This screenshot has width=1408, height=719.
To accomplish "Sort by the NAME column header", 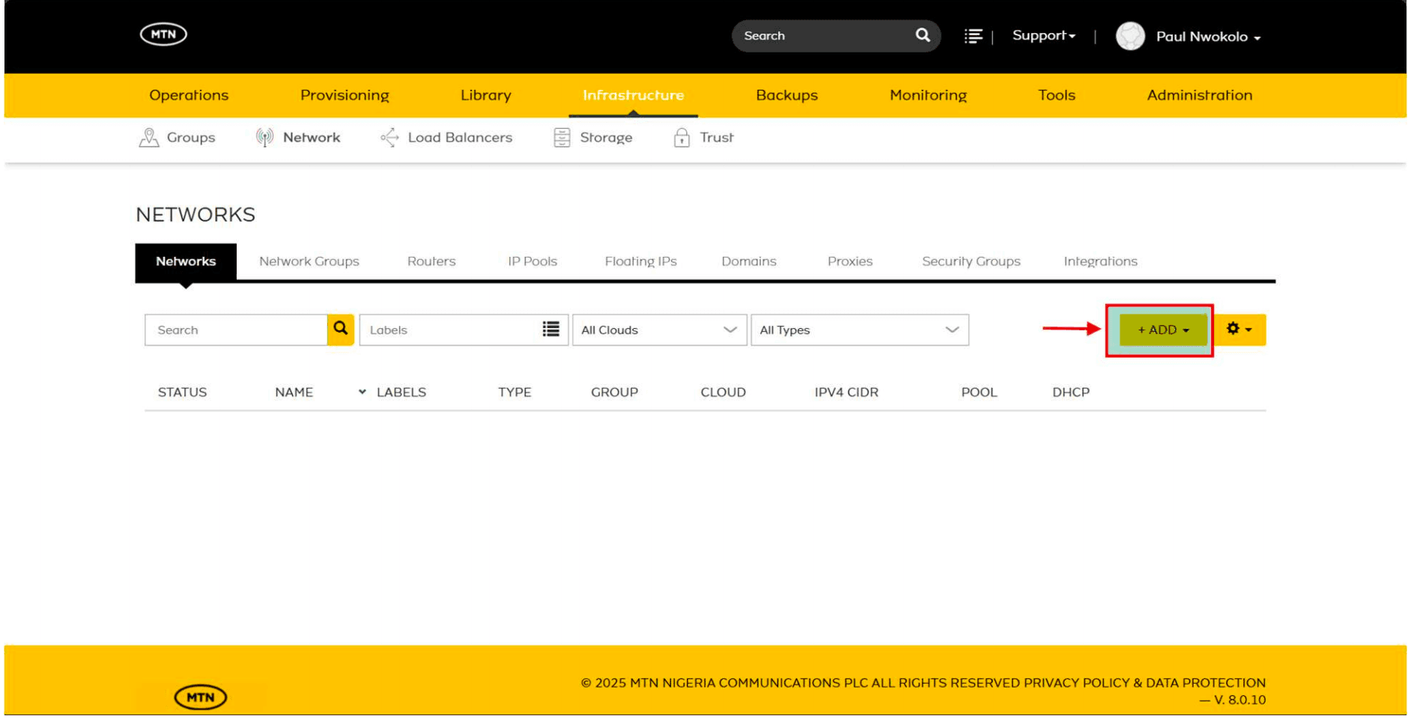I will tap(294, 392).
